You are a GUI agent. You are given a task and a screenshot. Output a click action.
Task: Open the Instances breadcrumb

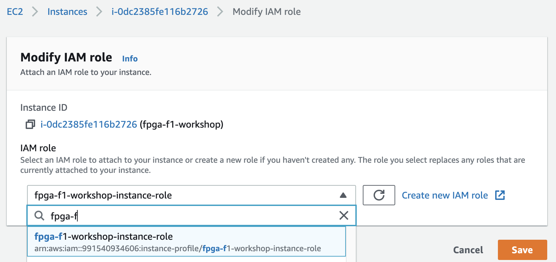click(x=67, y=12)
